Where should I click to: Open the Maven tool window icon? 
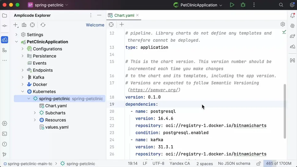292,61
